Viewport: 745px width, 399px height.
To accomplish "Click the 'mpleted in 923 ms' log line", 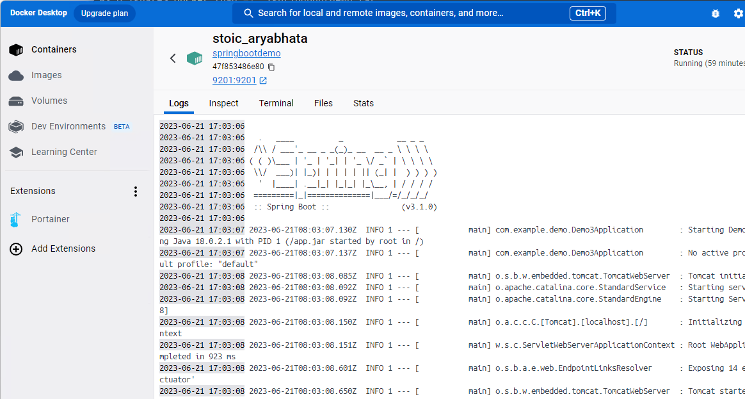I will click(197, 356).
